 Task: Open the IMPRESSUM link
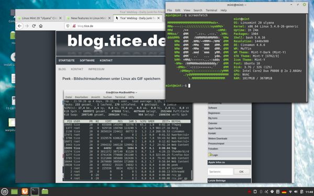96,69
